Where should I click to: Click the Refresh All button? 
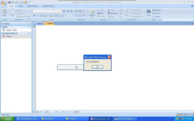point(92,13)
